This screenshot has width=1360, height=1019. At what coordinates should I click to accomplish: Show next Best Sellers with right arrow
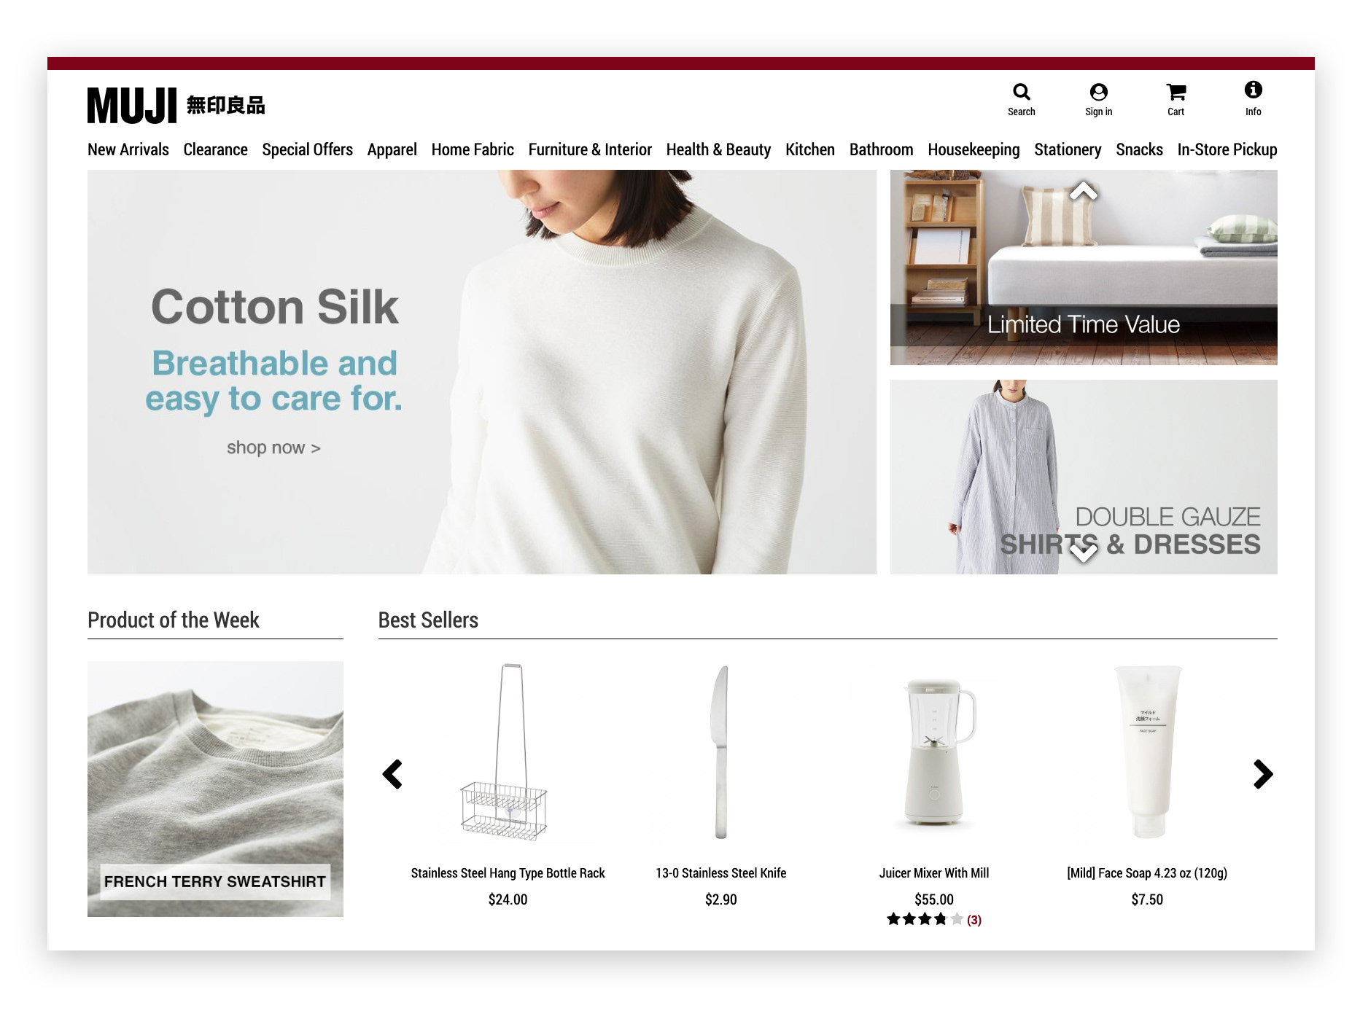(x=1263, y=774)
